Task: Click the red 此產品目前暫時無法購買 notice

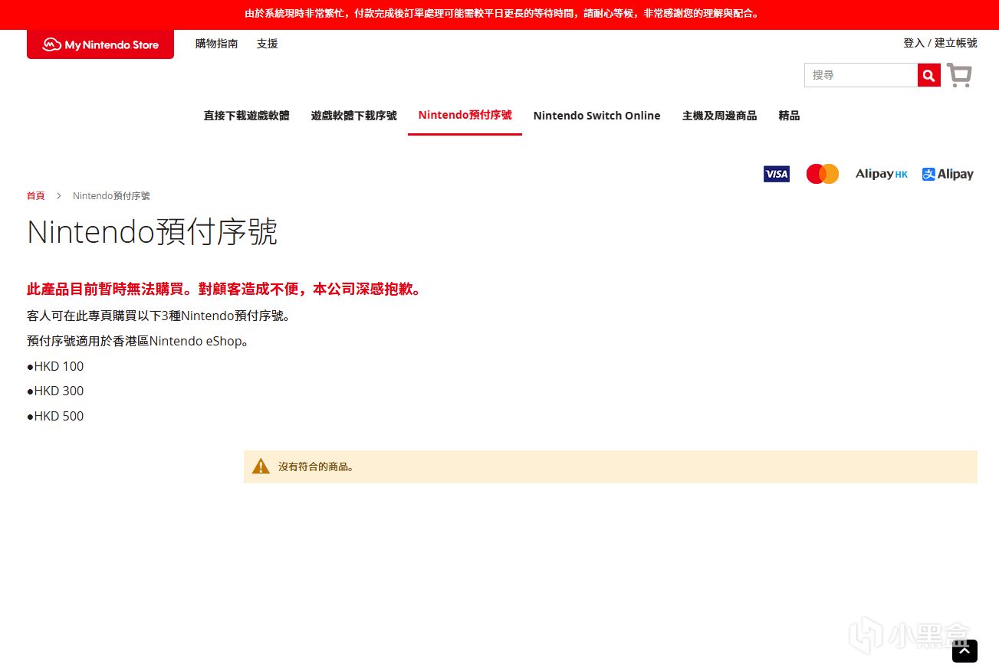Action: click(225, 289)
